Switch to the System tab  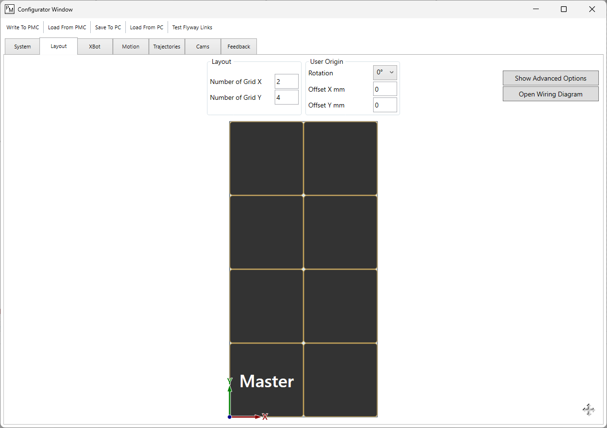coord(23,47)
